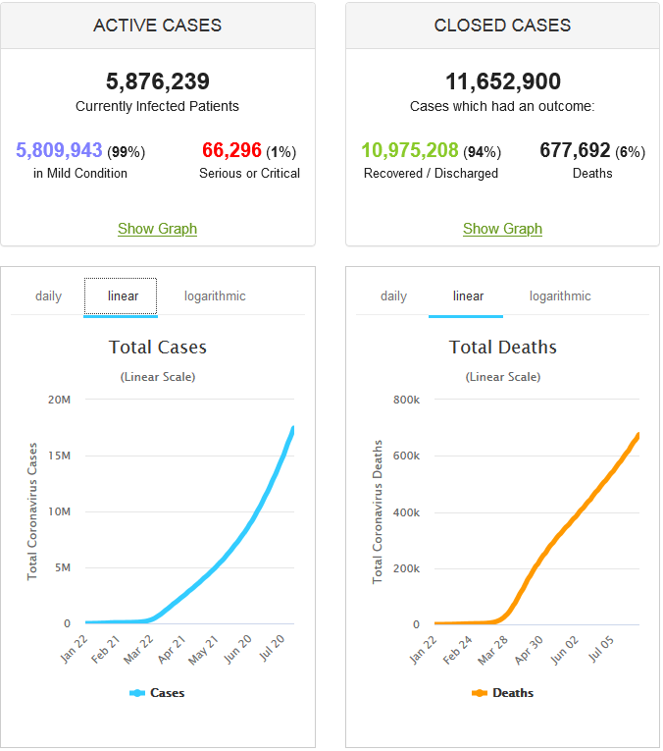Screen dimensions: 663x751
Task: Click the Jul 20 date label on Cases chart
Action: 273,648
